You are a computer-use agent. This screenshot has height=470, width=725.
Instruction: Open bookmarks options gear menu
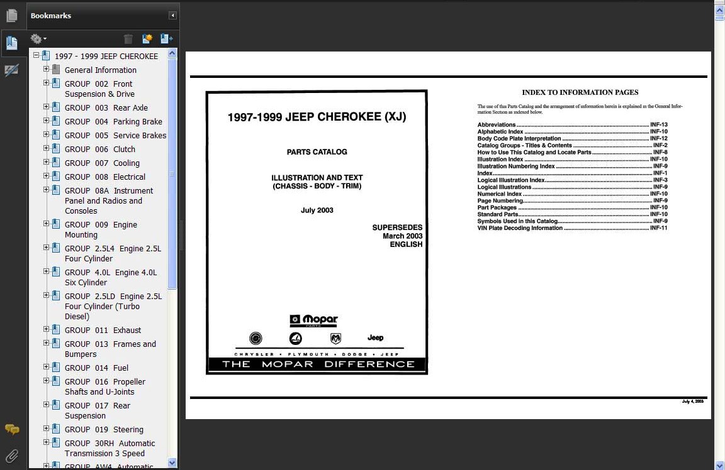[x=38, y=39]
